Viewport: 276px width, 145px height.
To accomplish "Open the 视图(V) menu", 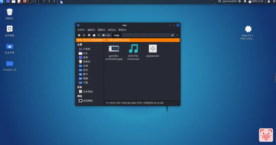I will coord(101,30).
